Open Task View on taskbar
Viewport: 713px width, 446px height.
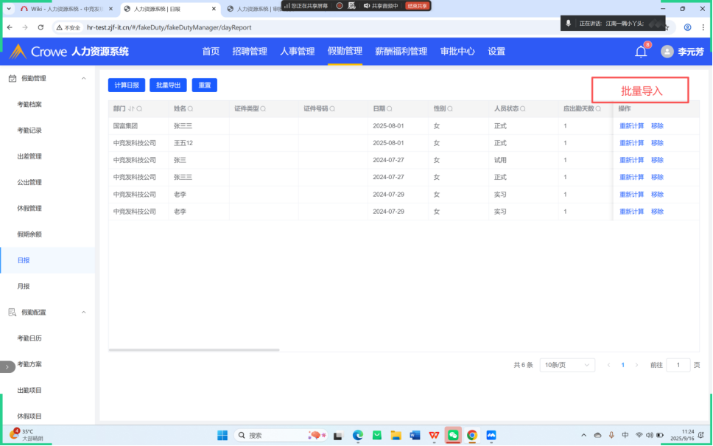338,436
